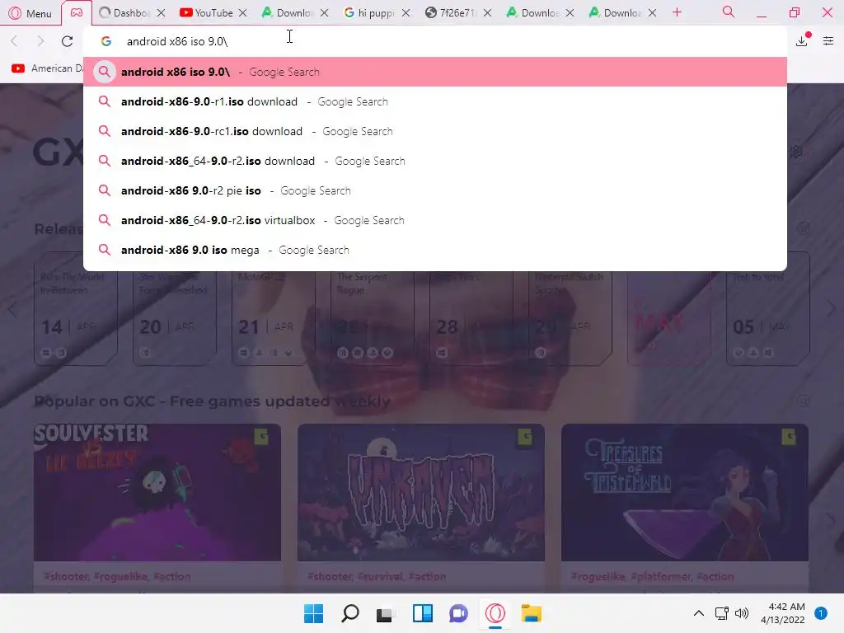Select suggestion 'android-x86_64-9.0-r2.iso virtualbox'
Screen dimensions: 844x633
pyautogui.click(x=435, y=220)
